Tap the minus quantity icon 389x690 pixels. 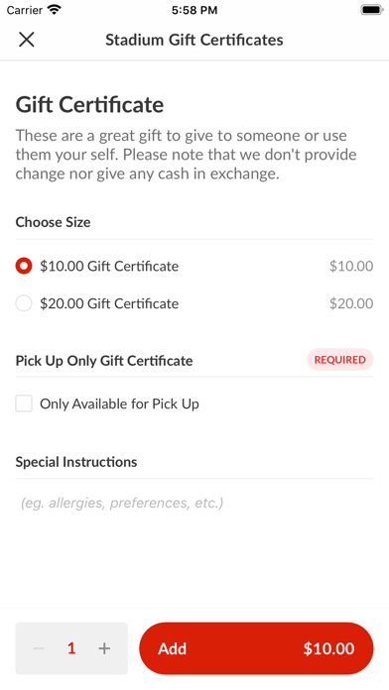tap(39, 648)
